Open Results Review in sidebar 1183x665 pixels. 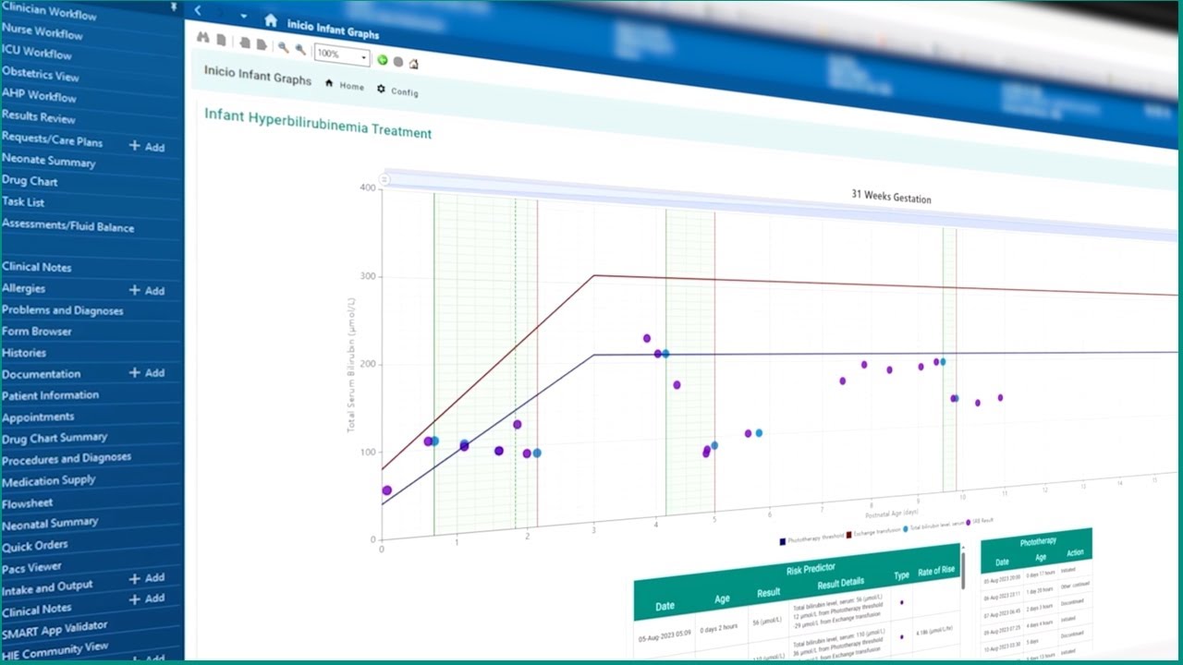pyautogui.click(x=39, y=116)
